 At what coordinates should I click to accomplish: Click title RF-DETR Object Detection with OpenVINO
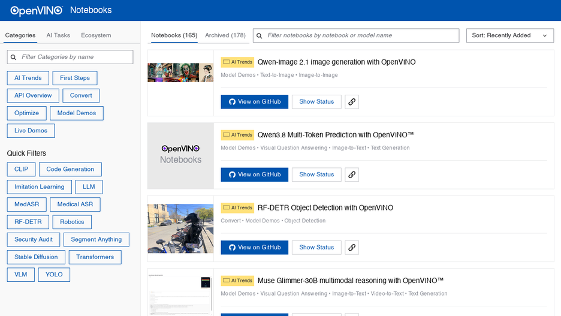point(325,207)
